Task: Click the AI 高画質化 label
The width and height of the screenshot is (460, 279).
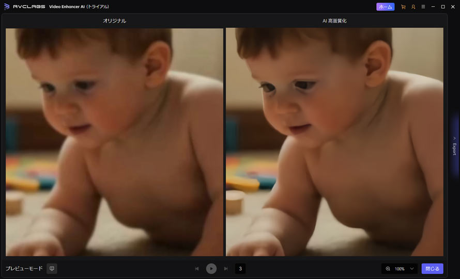Action: (x=334, y=21)
